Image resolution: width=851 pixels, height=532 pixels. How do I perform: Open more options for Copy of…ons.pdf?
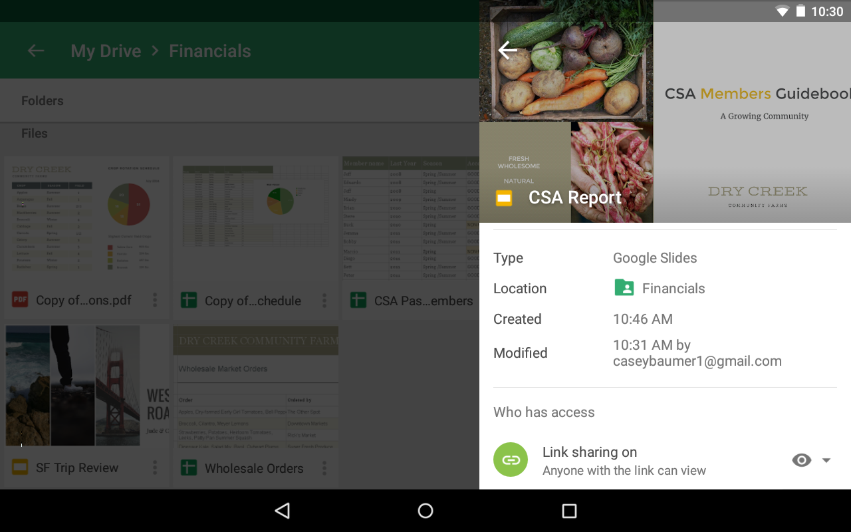coord(155,300)
